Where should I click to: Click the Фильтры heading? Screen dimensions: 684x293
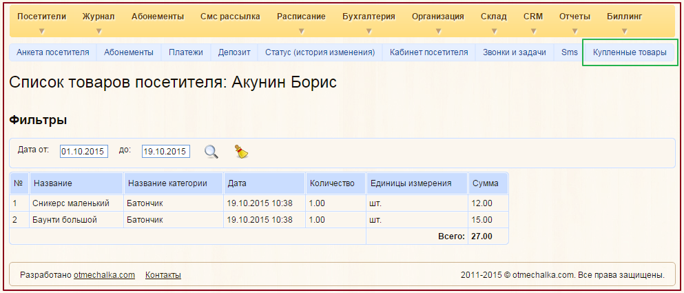[x=38, y=120]
